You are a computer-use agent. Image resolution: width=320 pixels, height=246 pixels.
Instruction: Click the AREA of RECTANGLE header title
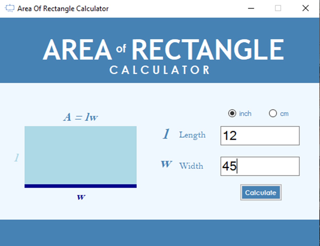pos(163,50)
